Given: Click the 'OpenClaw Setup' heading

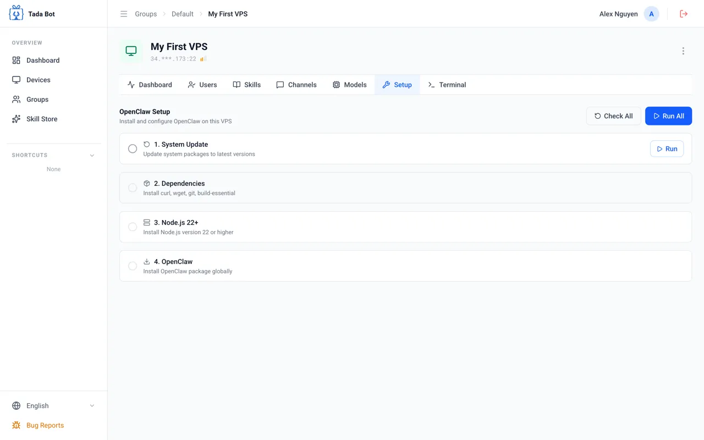Looking at the screenshot, I should (145, 112).
